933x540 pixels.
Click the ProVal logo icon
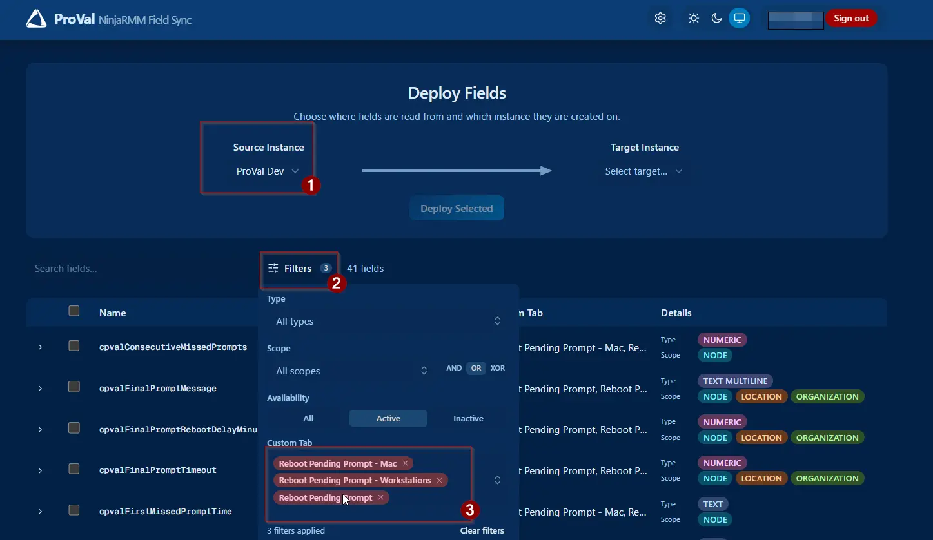coord(36,19)
